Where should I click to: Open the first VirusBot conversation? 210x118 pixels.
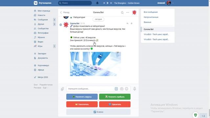pos(157,34)
